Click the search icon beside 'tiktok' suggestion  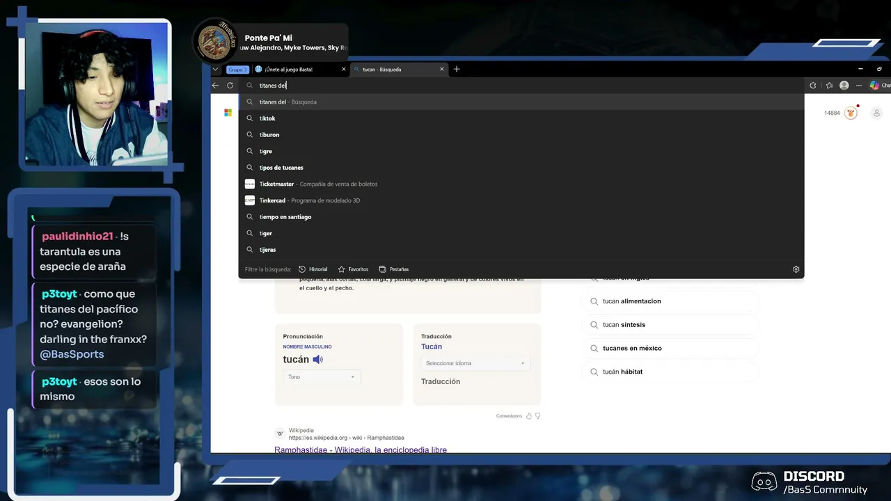pyautogui.click(x=250, y=118)
